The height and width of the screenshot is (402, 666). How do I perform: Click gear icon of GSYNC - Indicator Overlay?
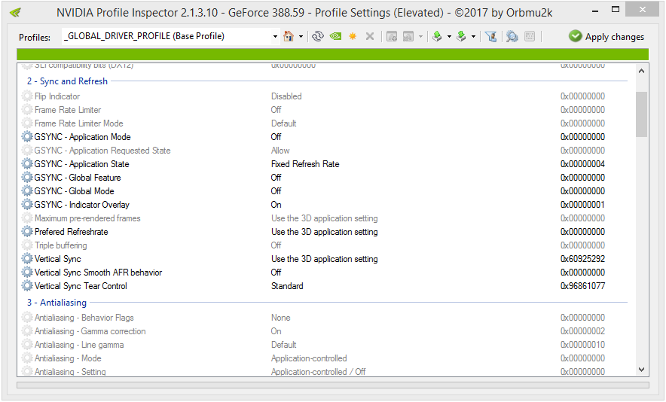pyautogui.click(x=27, y=205)
